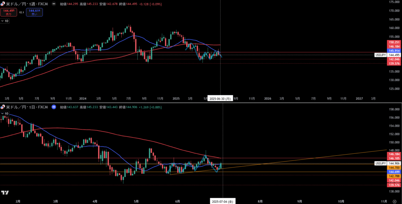The image size is (402, 204).
Task: Select the 144.495 last price label
Action: (x=393, y=55)
